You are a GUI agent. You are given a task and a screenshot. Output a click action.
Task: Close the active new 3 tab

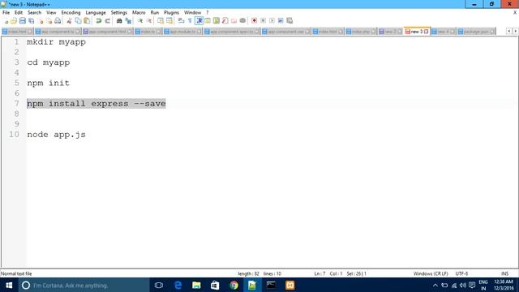[x=427, y=32]
